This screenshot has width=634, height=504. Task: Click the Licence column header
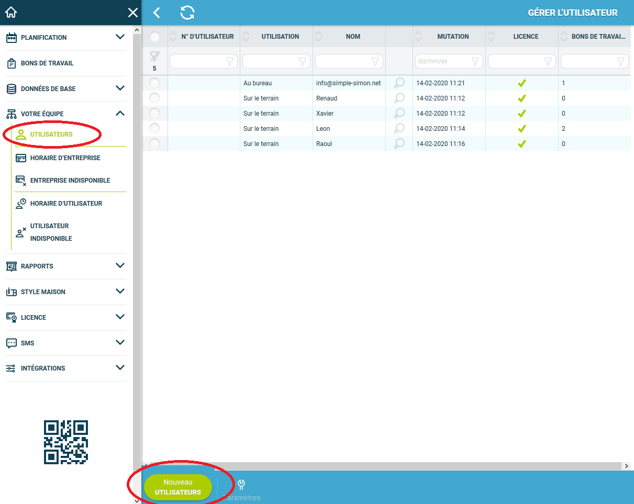point(526,37)
